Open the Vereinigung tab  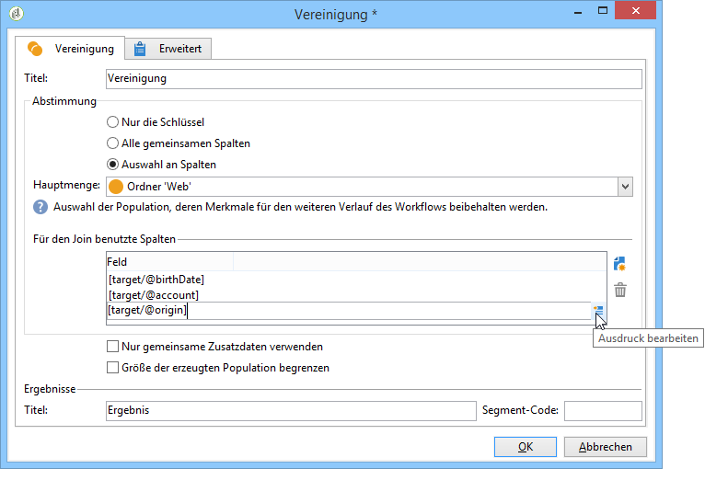click(x=72, y=48)
